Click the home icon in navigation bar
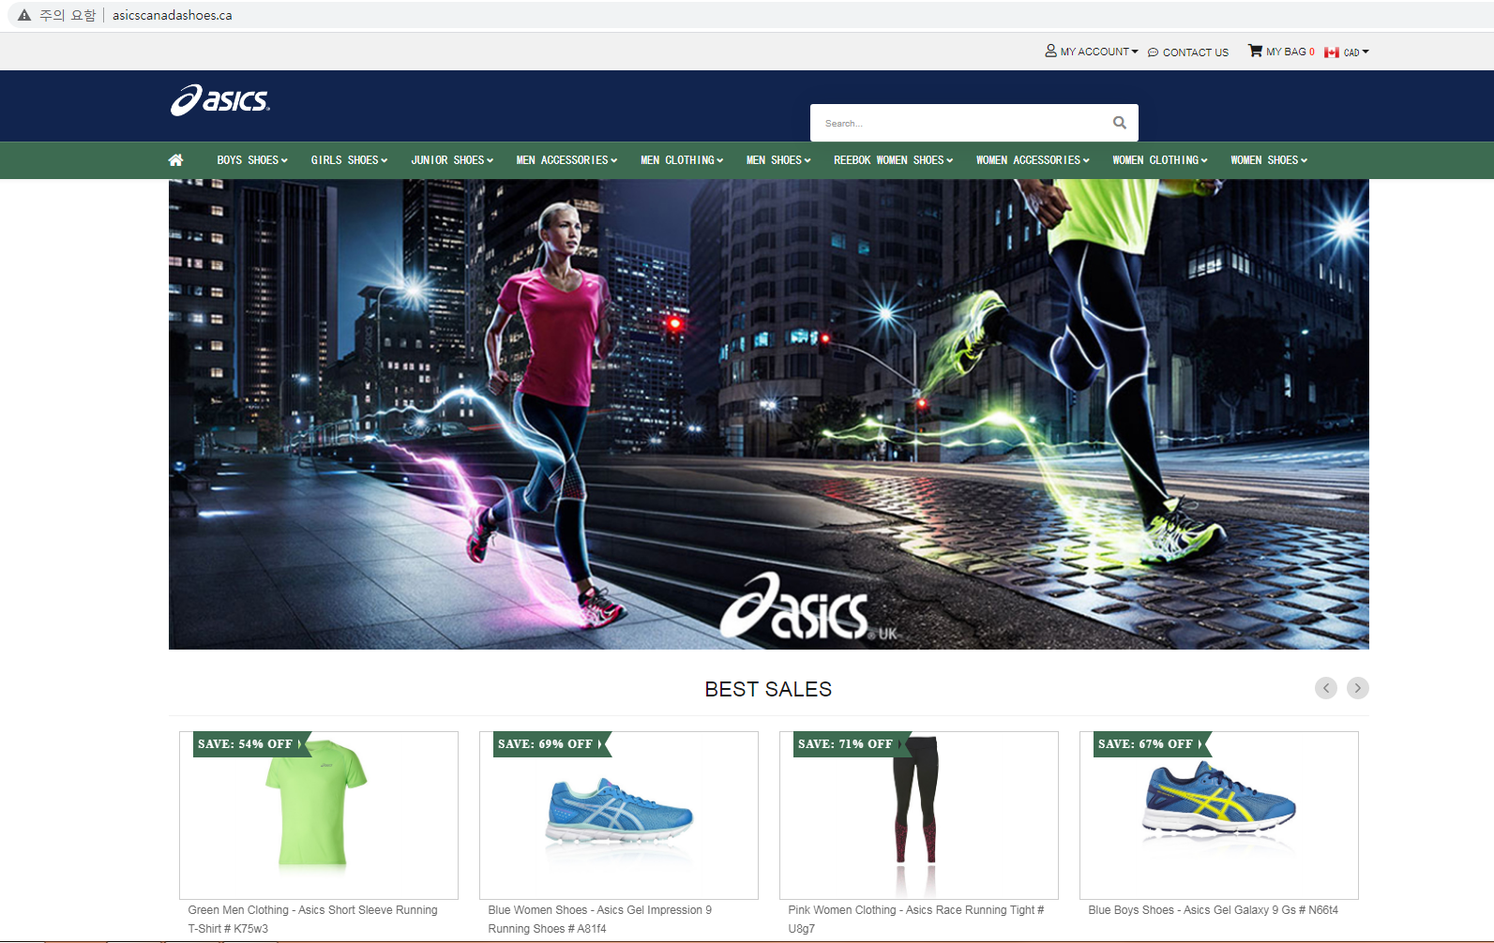Viewport: 1494px width, 943px height. point(175,160)
